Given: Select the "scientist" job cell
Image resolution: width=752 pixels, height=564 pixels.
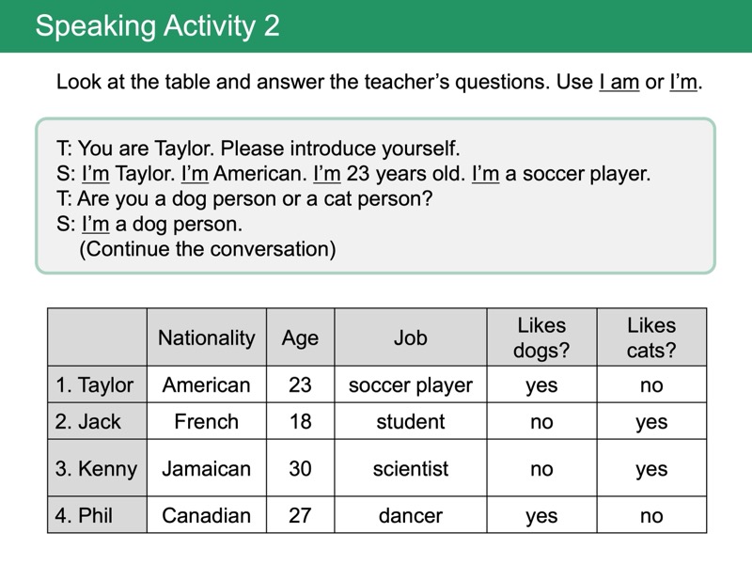Looking at the screenshot, I should [410, 468].
